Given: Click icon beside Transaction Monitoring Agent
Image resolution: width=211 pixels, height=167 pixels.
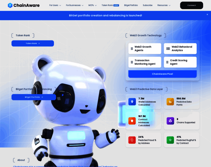Looking at the screenshot, I should click(132, 62).
